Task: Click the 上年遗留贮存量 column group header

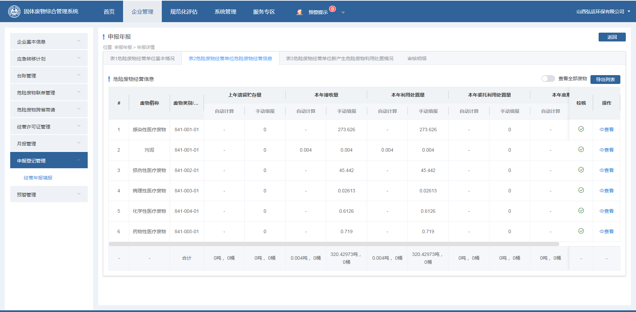Action: [245, 95]
